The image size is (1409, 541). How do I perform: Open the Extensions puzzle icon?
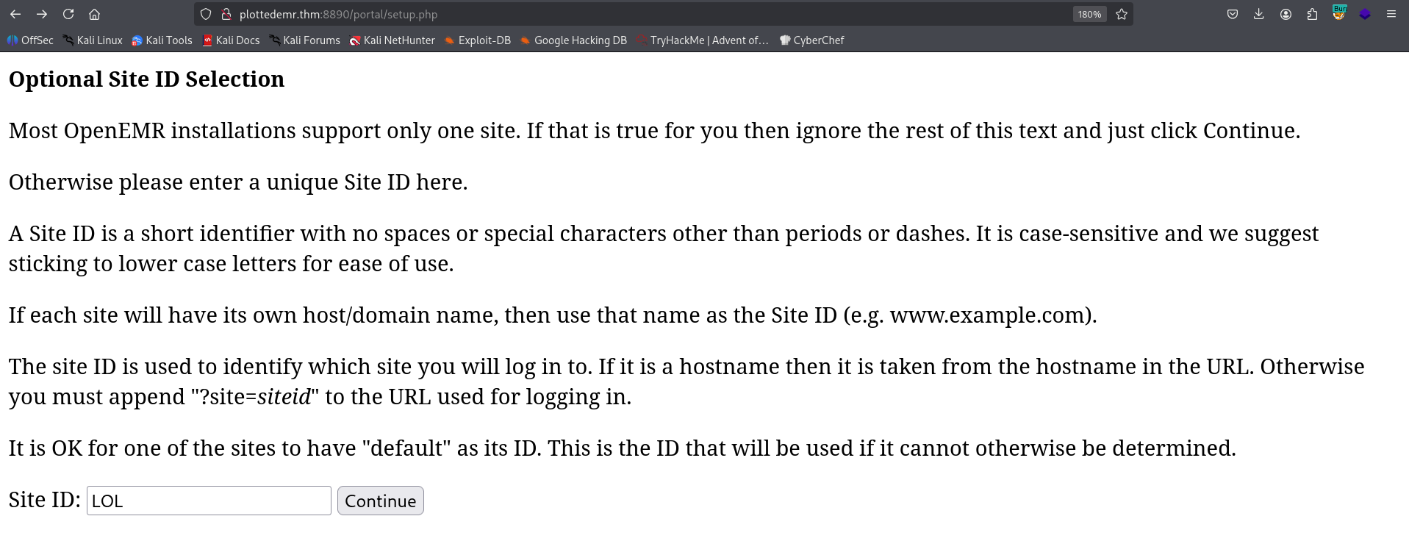(1312, 14)
